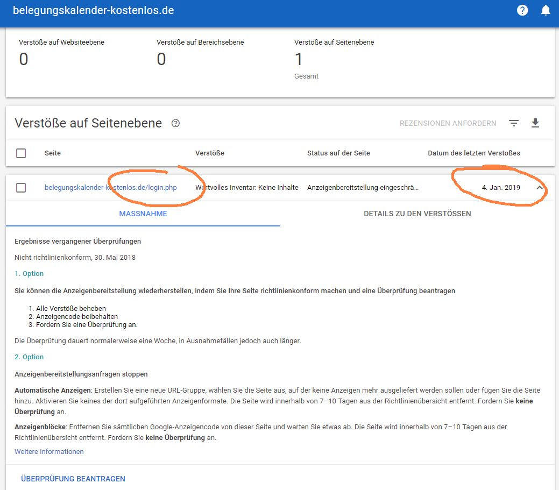This screenshot has height=490, width=559.
Task: Open the help icon in the blue header
Action: point(522,10)
